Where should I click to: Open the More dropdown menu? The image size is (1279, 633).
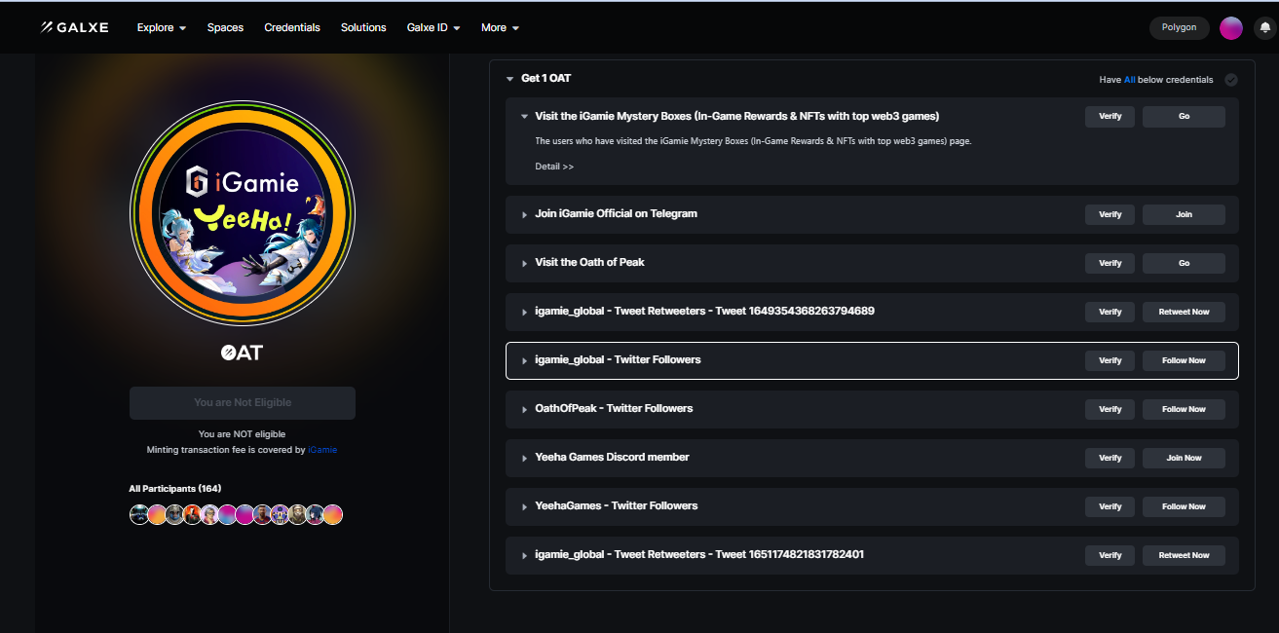coord(500,27)
